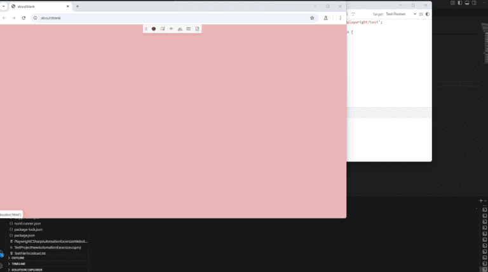Open a new browser tab
Image resolution: width=488 pixels, height=272 pixels.
tap(78, 6)
